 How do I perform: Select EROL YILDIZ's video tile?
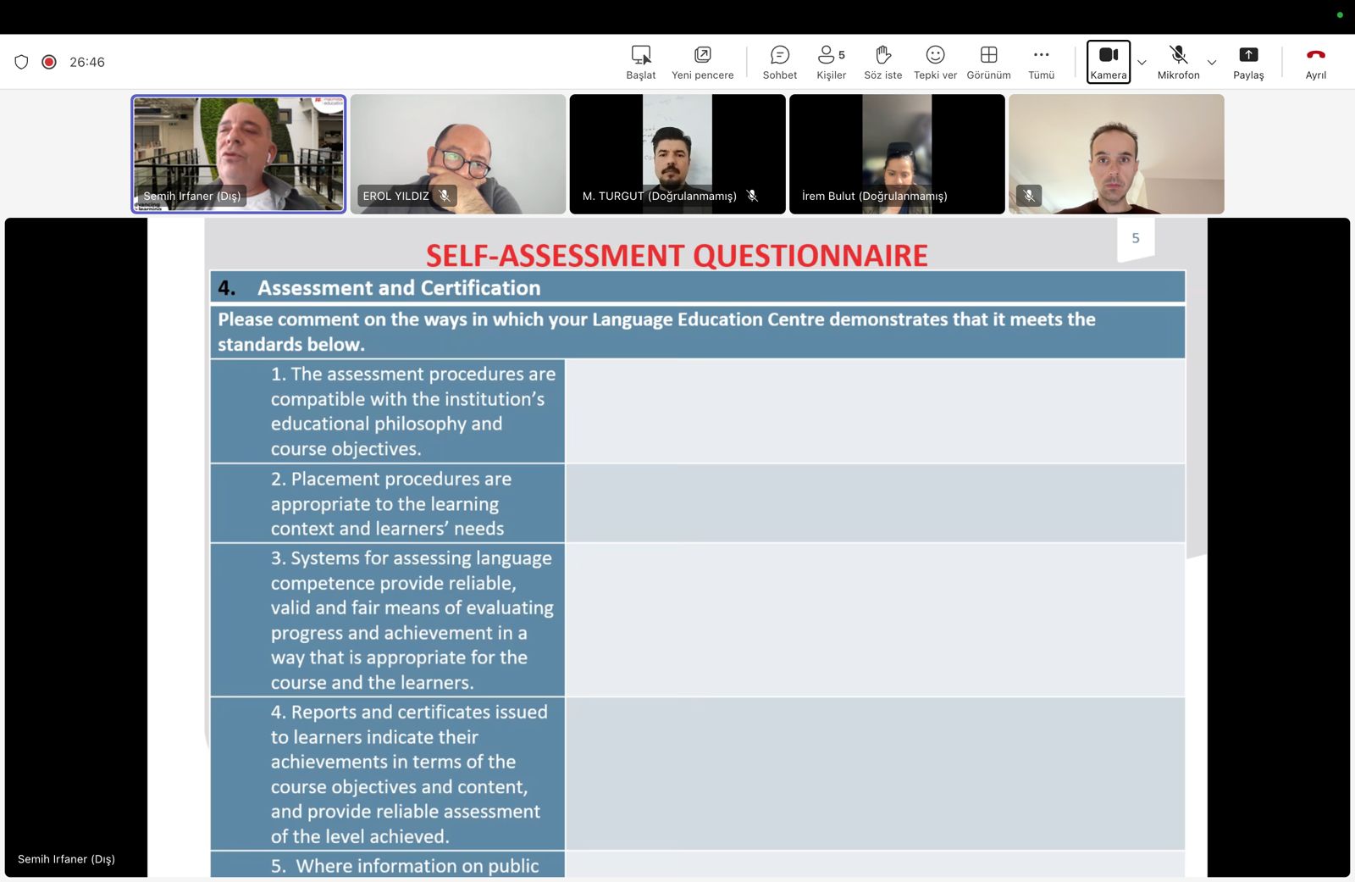(x=458, y=153)
